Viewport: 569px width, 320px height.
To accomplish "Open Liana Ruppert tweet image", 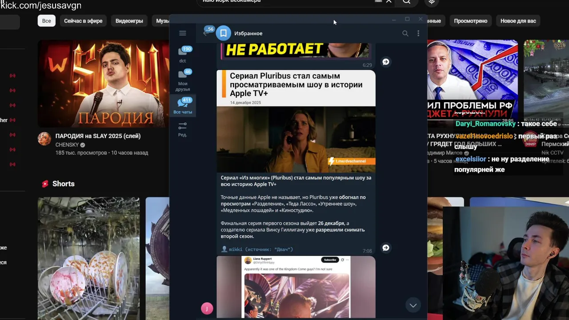I will coord(296,287).
